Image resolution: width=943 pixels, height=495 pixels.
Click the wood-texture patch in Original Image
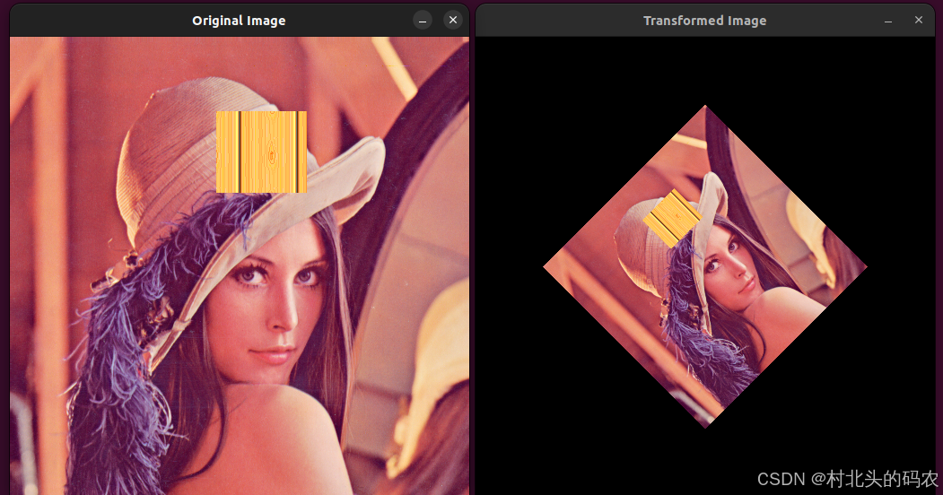tap(262, 152)
